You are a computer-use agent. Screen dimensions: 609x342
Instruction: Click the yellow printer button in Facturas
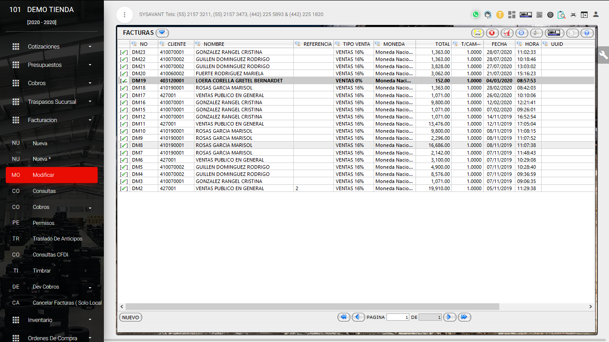click(477, 33)
